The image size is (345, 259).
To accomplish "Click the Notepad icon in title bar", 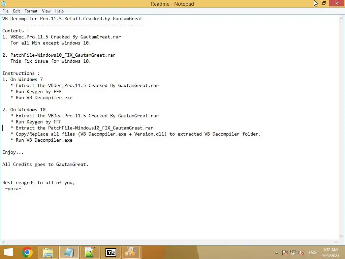I will 4,3.
